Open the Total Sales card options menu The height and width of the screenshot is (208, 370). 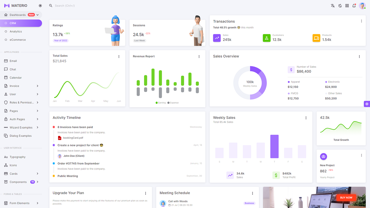pyautogui.click(x=119, y=56)
